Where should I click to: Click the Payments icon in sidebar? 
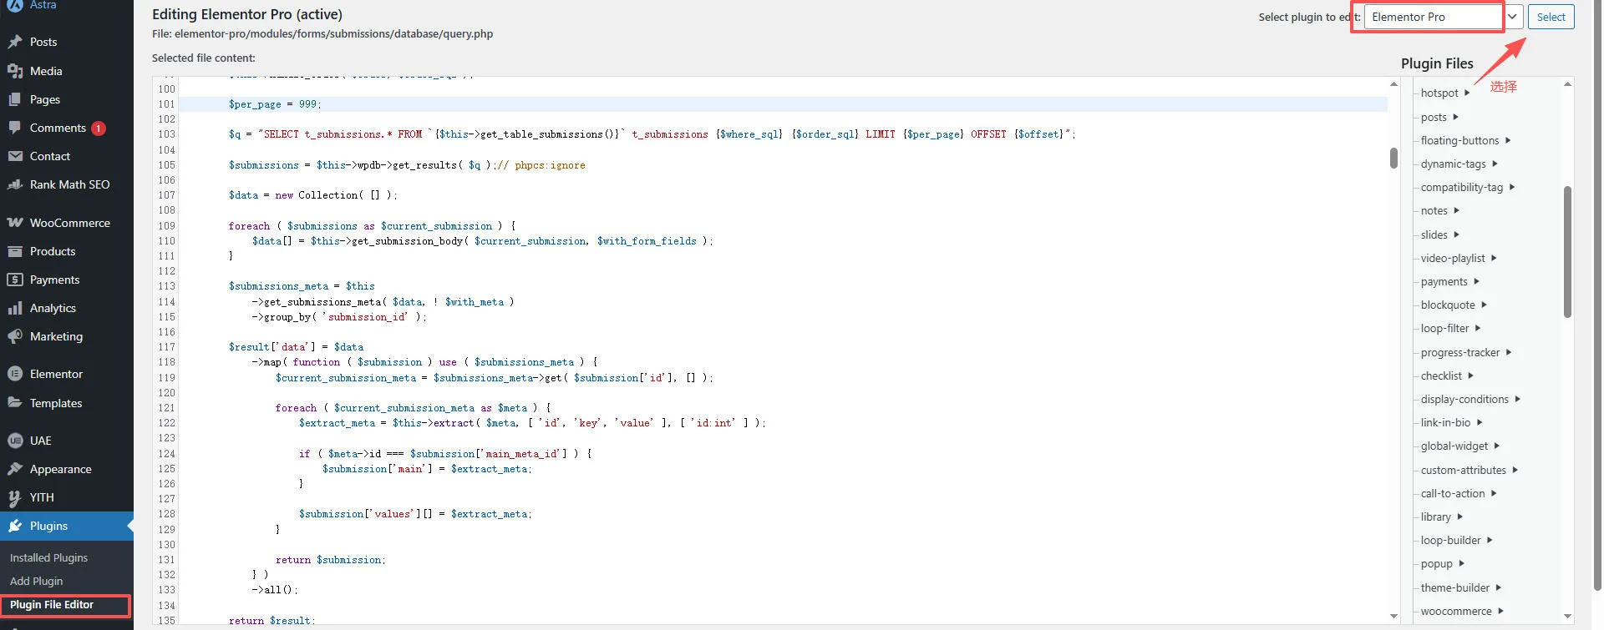point(15,280)
